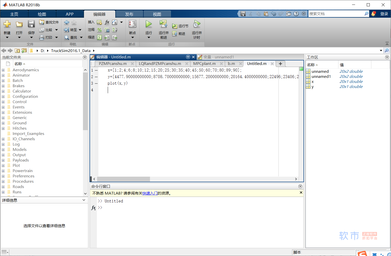Click the increase indent icon
This screenshot has height=256, width=391.
pyautogui.click(x=107, y=37)
